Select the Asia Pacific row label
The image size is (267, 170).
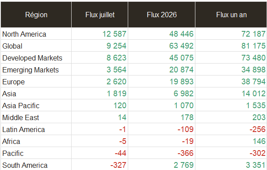[21, 106]
